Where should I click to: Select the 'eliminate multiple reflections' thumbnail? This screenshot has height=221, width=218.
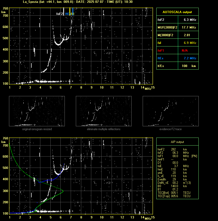(x=104, y=111)
